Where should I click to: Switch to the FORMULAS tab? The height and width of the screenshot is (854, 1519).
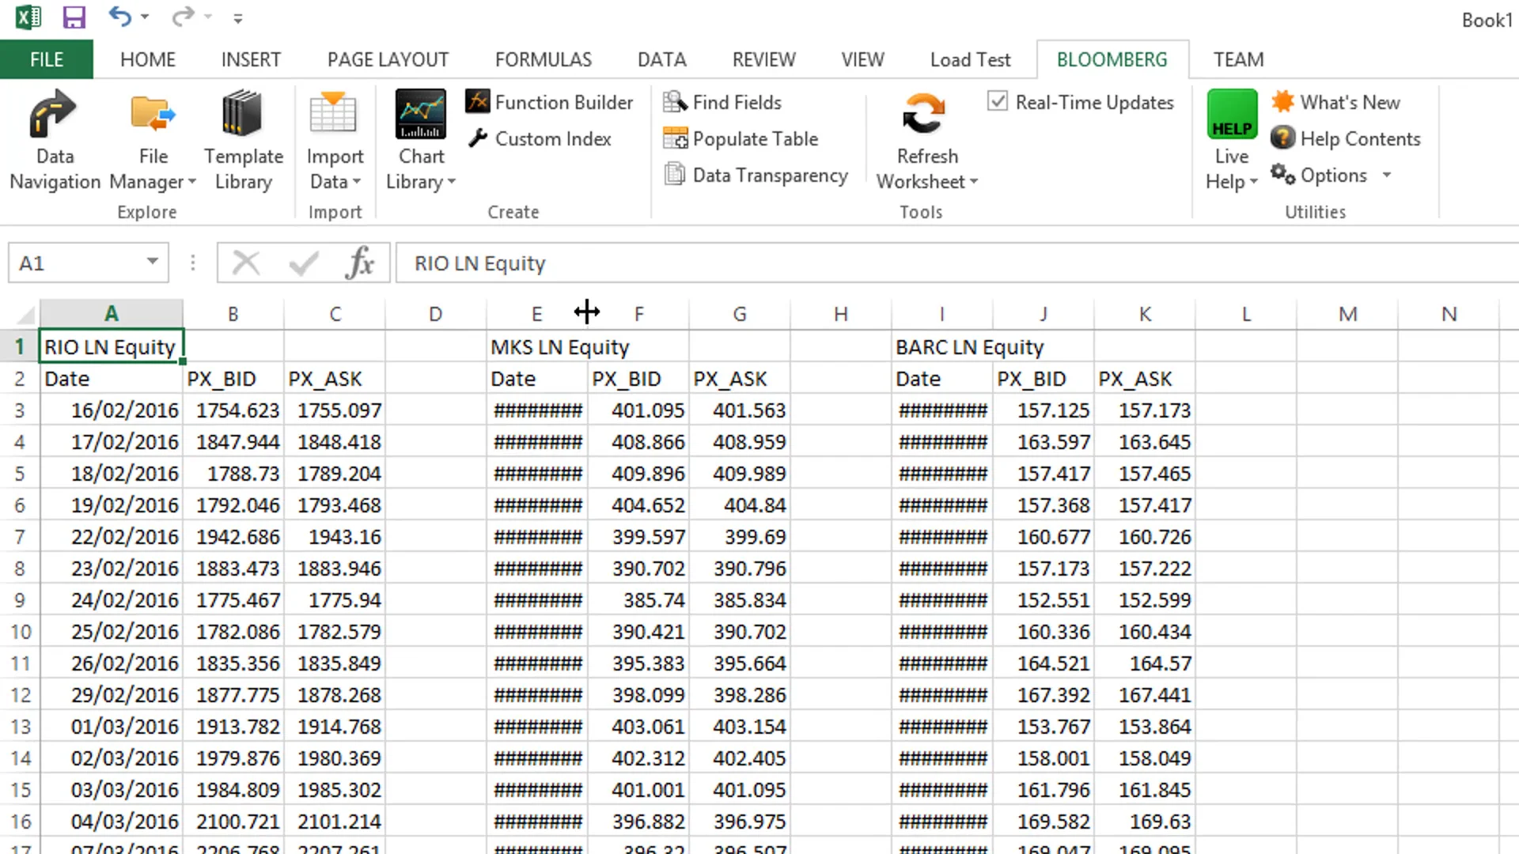(x=543, y=59)
